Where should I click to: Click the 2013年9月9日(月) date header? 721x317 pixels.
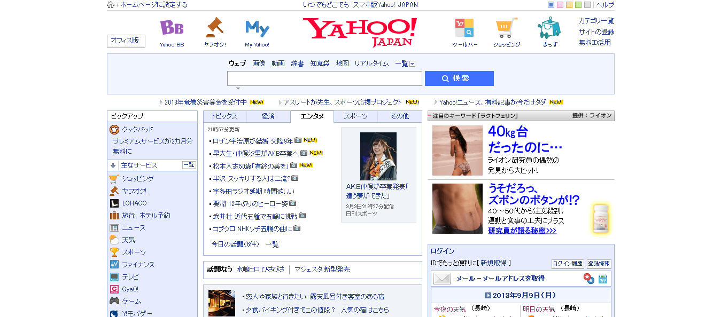click(x=521, y=295)
